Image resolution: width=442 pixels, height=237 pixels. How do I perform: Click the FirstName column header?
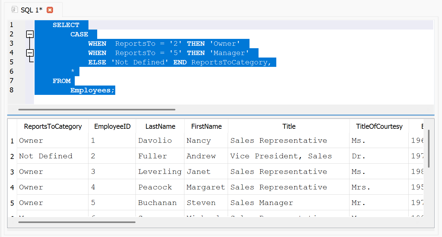click(x=206, y=126)
